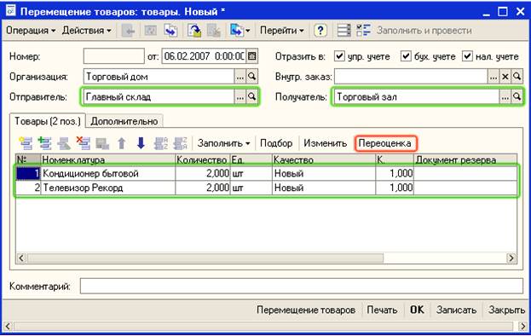Viewport: 531px width, 336px height.
Task: Click ellipsis selector for Организация field
Action: tap(240, 77)
